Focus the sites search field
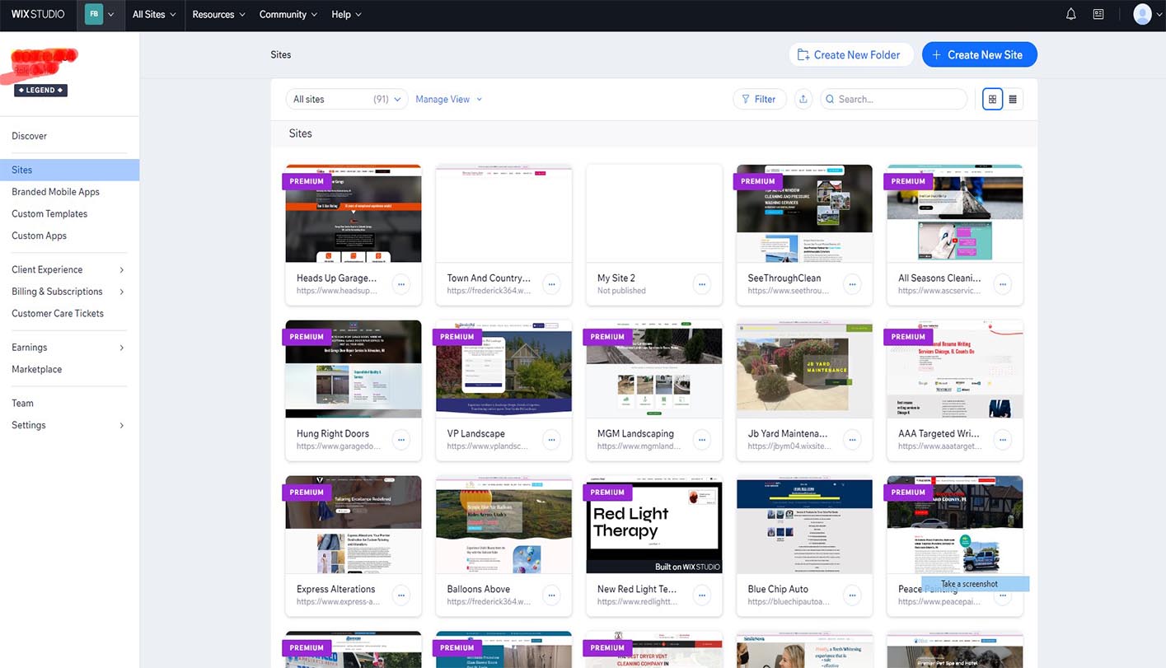This screenshot has width=1166, height=668. click(x=893, y=99)
